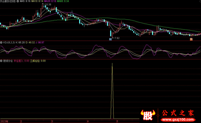Click month 5 on the time axis
This screenshot has height=123, width=201.
click(x=117, y=121)
